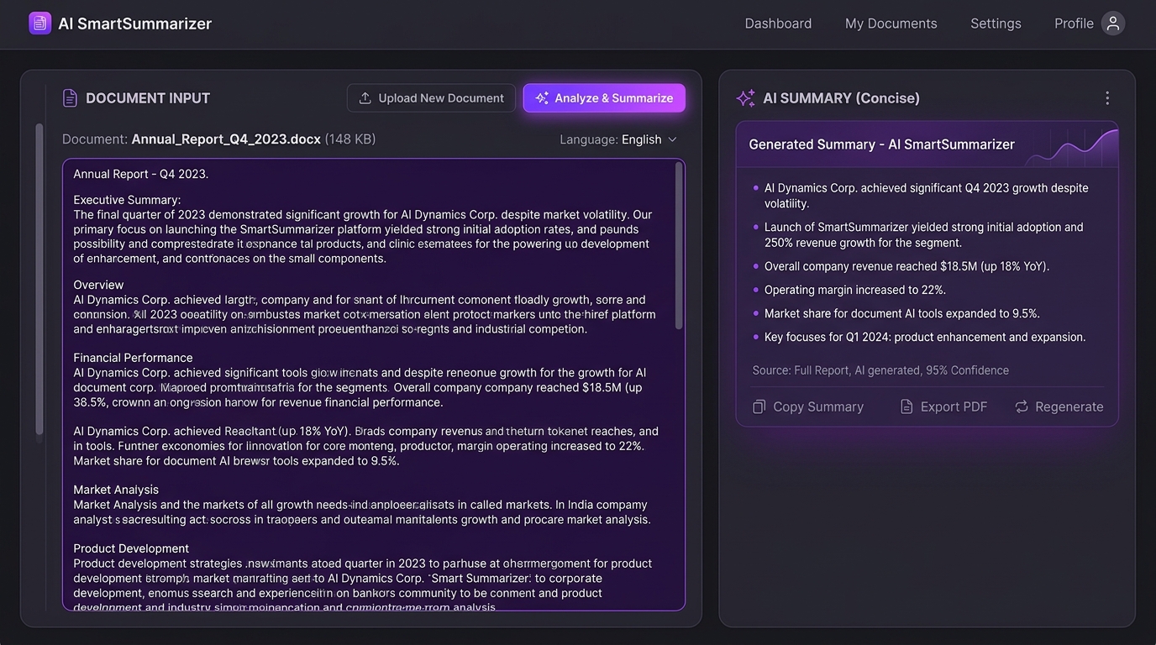
Task: Open the Profile menu item
Action: click(1074, 24)
